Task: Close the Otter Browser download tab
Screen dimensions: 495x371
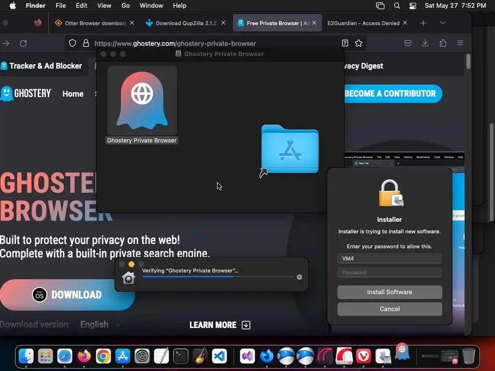Action: tap(132, 23)
